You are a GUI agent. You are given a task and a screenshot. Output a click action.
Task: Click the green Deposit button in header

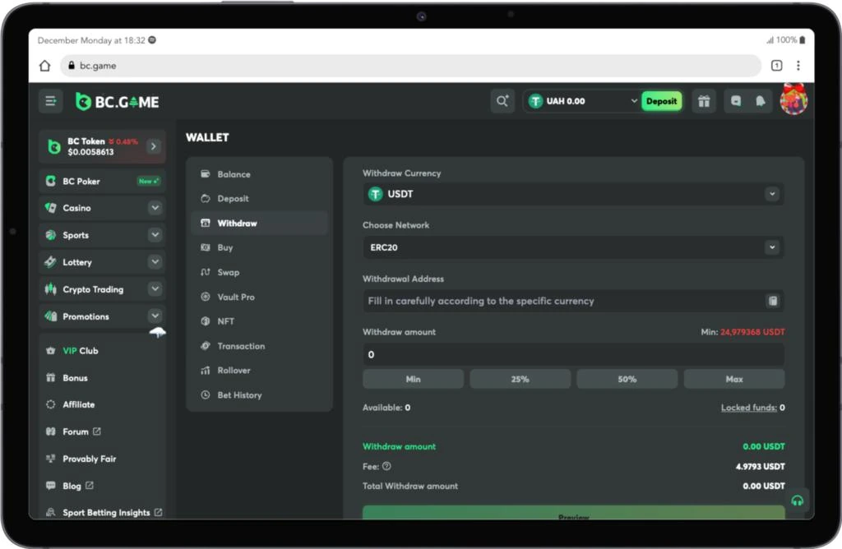point(662,101)
